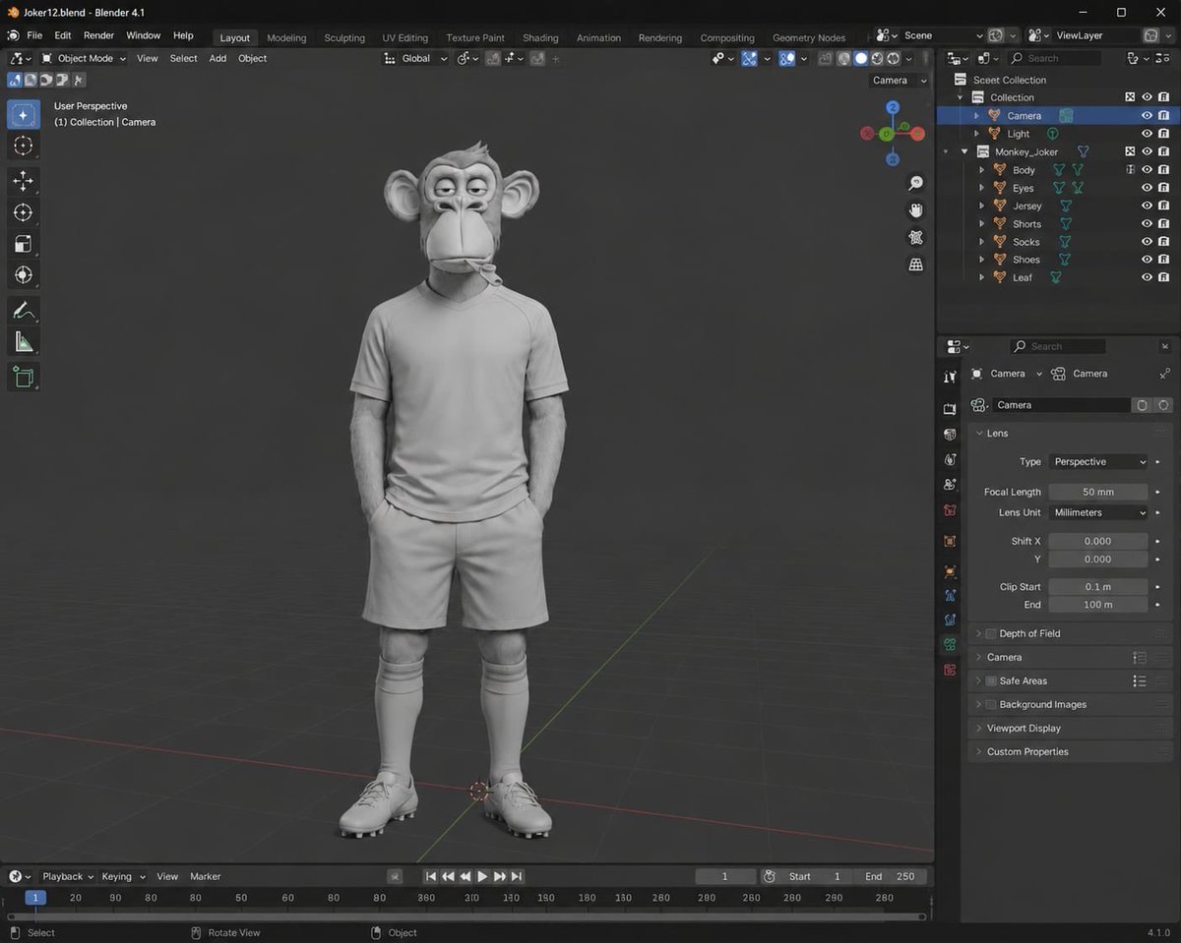Select the Add Cube tool
Image resolution: width=1181 pixels, height=943 pixels.
click(x=24, y=377)
